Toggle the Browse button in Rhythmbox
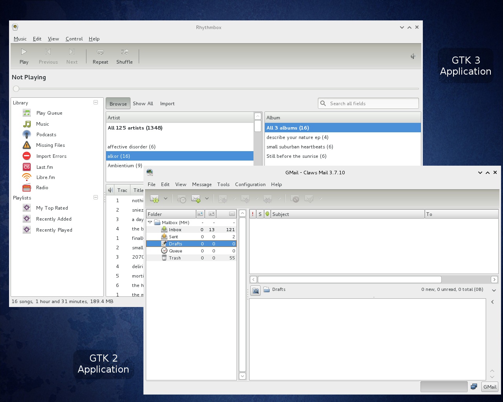 click(118, 104)
